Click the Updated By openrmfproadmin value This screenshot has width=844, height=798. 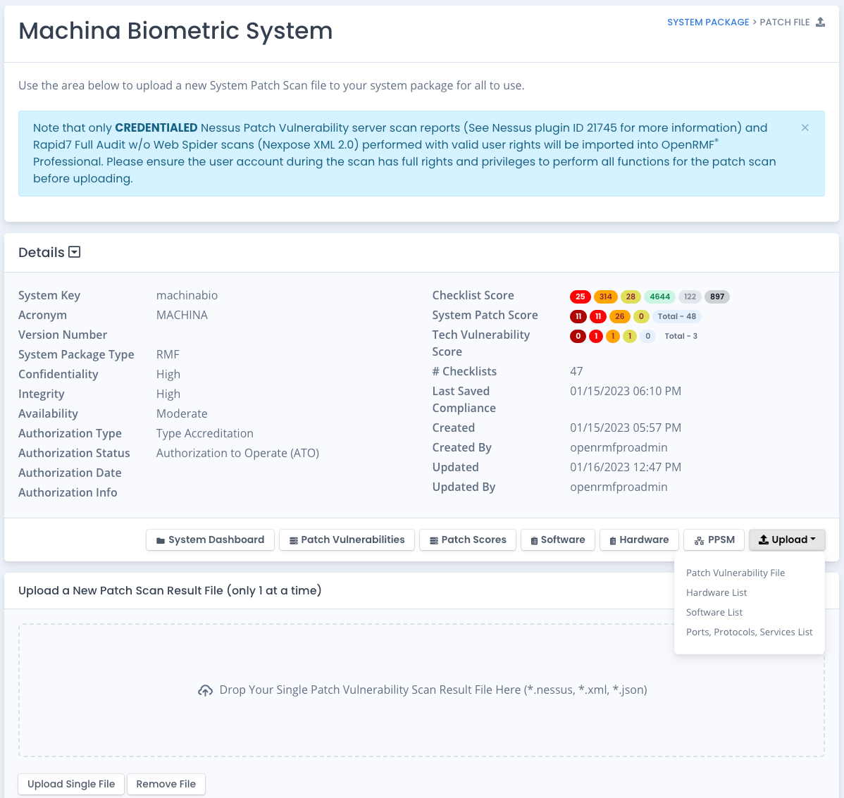tap(619, 487)
